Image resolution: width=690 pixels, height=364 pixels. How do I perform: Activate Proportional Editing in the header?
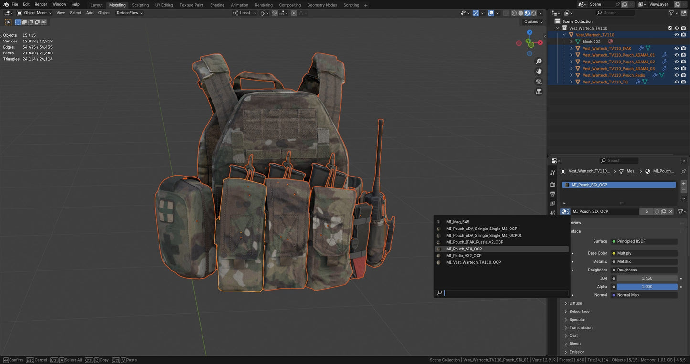click(x=293, y=13)
